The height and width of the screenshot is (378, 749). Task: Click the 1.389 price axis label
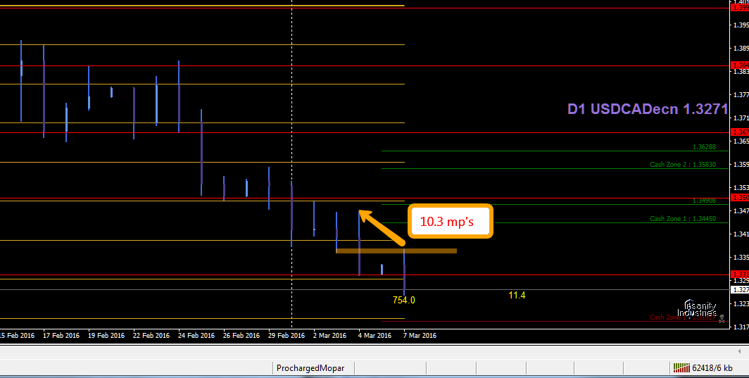741,49
